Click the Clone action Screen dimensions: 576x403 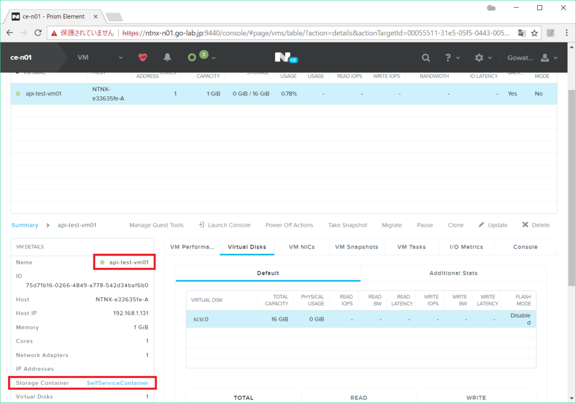point(456,225)
